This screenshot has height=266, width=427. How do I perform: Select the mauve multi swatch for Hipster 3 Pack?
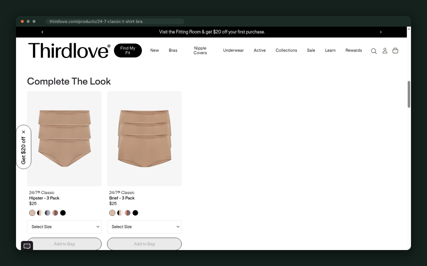55,213
